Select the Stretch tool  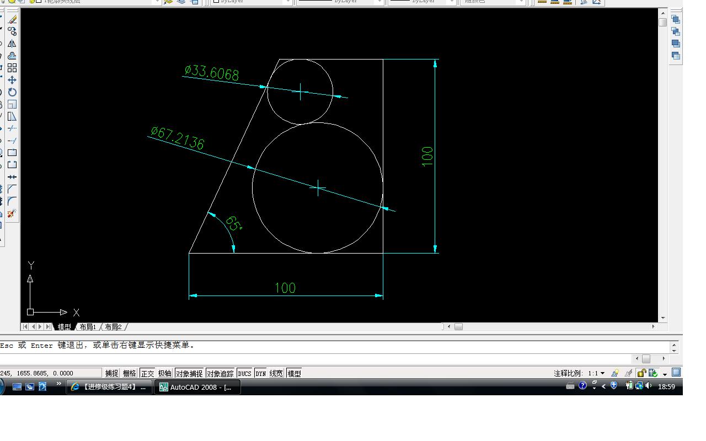point(12,116)
